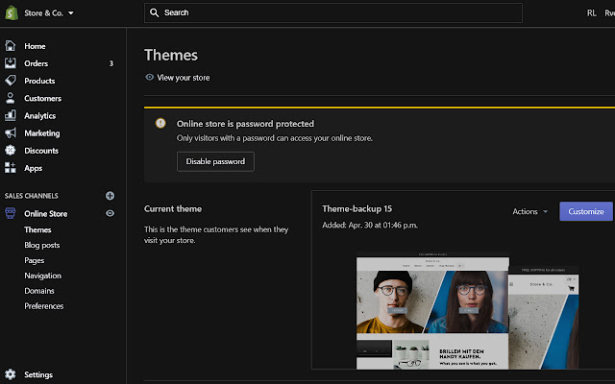This screenshot has height=384, width=615.
Task: Open the Apps section
Action: tap(33, 169)
